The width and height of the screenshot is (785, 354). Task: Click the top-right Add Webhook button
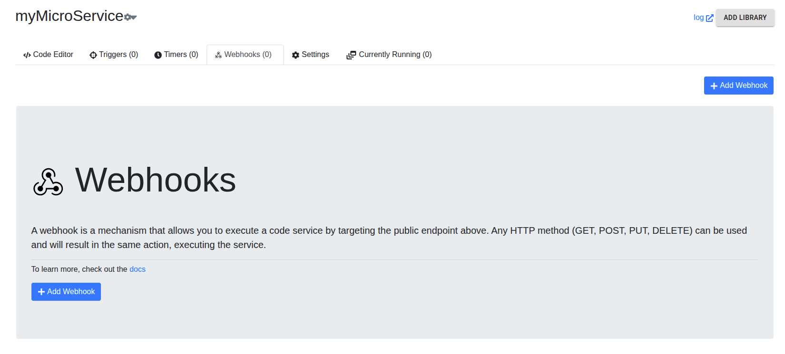pos(738,86)
